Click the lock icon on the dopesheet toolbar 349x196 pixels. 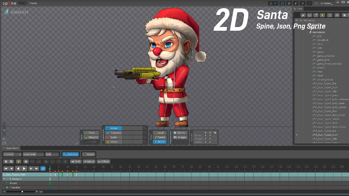pyautogui.click(x=26, y=161)
